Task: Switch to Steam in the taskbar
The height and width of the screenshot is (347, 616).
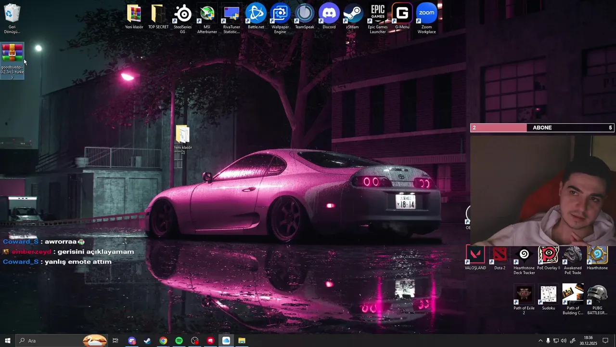Action: 147,341
